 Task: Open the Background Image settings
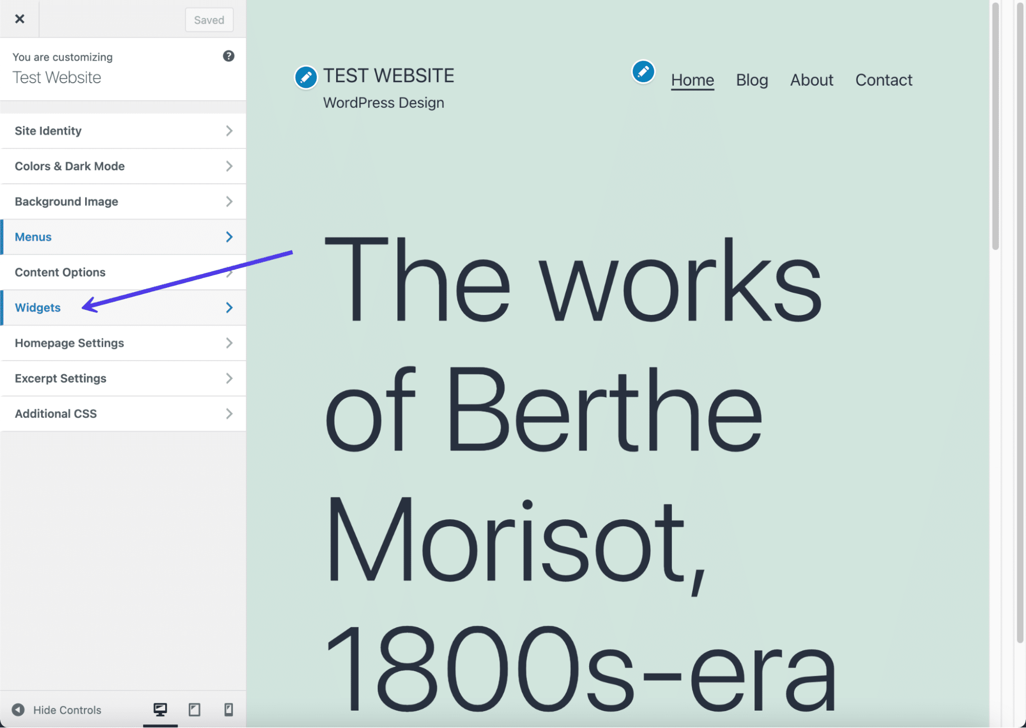click(x=123, y=201)
